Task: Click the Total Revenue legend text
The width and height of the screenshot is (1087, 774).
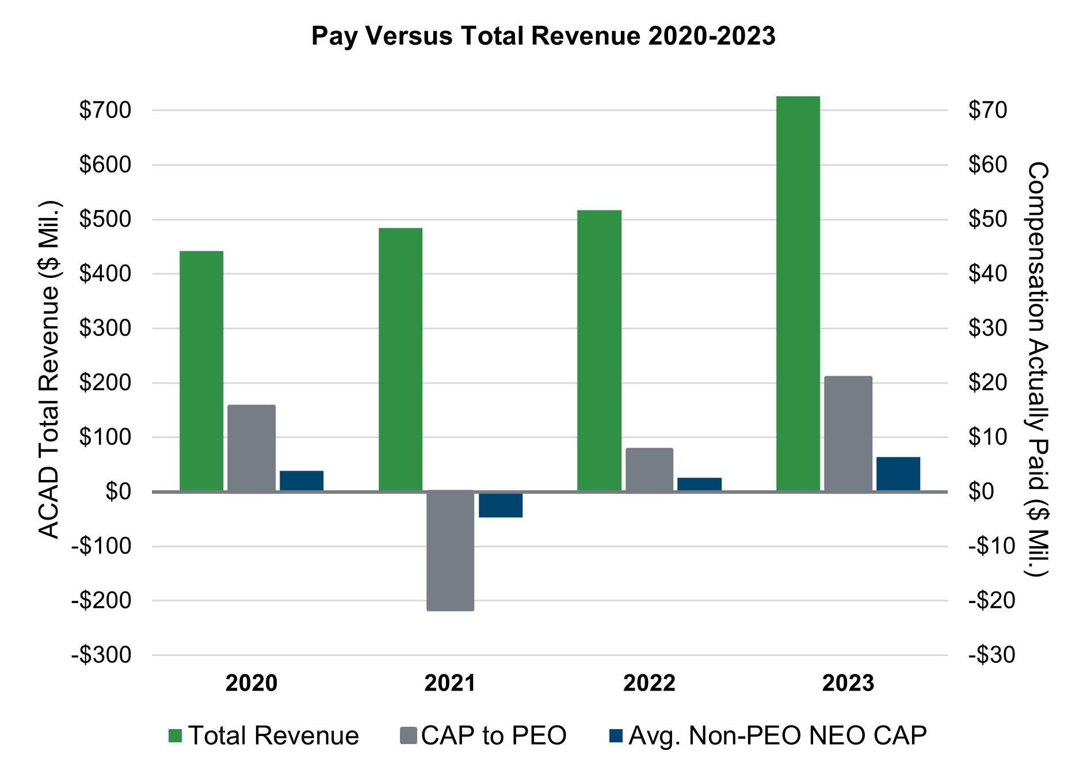Action: tap(273, 736)
